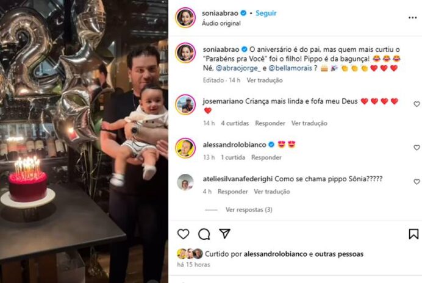The image size is (422, 283).
Task: Reply to josemariano's comment
Action: pos(270,123)
